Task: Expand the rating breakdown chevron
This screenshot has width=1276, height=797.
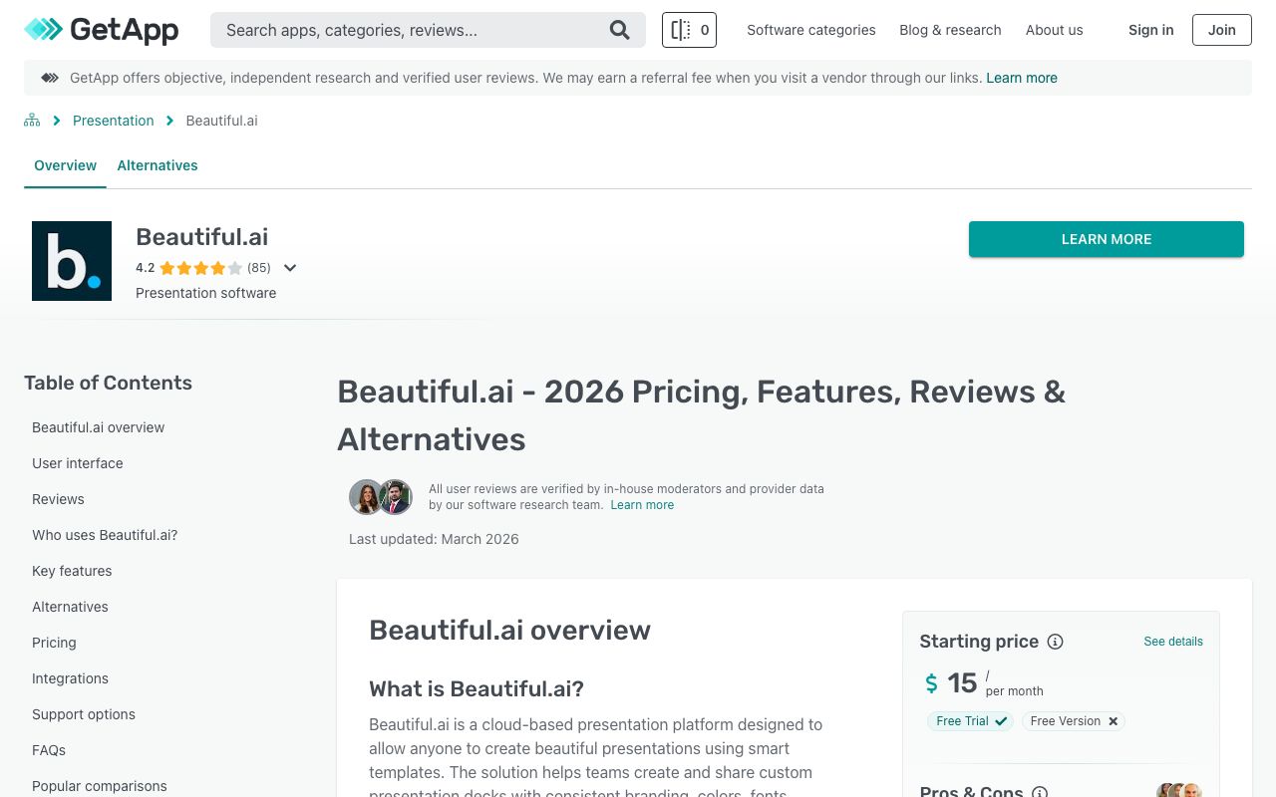Action: [x=290, y=268]
